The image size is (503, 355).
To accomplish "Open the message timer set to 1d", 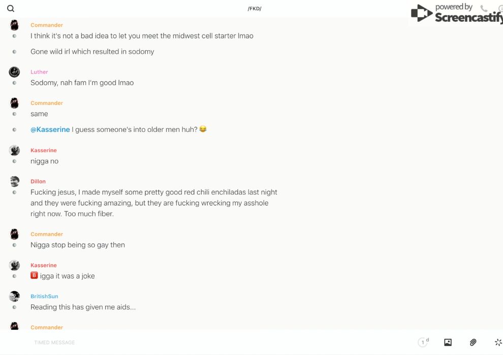I will (x=423, y=342).
